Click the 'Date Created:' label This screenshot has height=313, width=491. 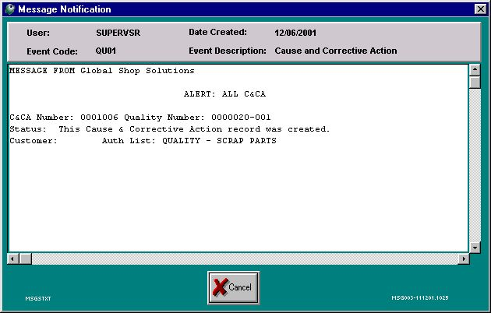(x=217, y=32)
